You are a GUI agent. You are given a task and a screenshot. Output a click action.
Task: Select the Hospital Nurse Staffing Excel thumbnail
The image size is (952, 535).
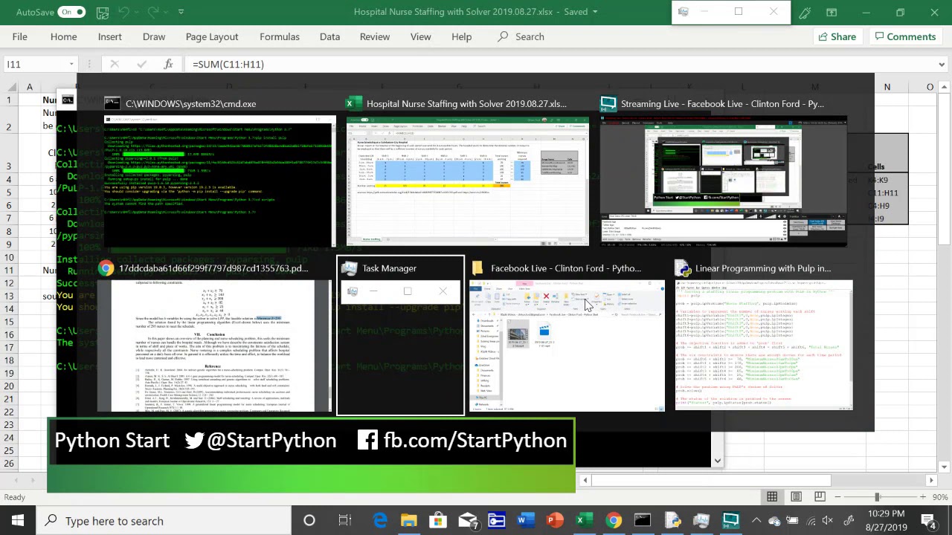pos(467,180)
